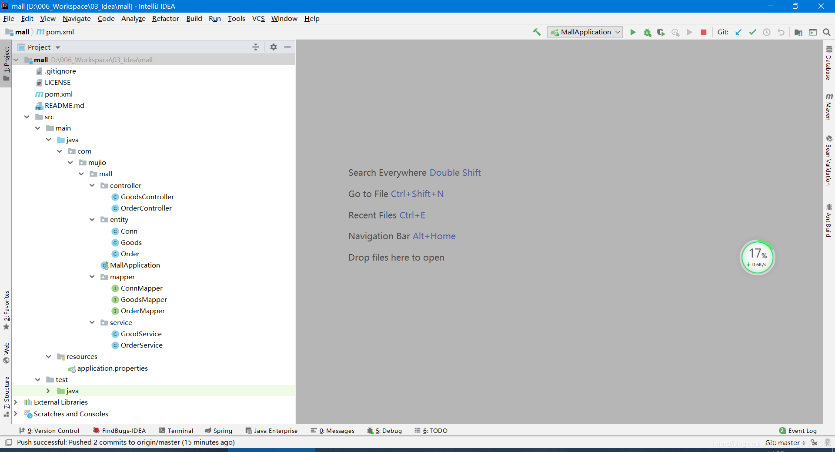The width and height of the screenshot is (835, 452).
Task: Click Search Everywhere magnifier icon
Action: coord(827,32)
